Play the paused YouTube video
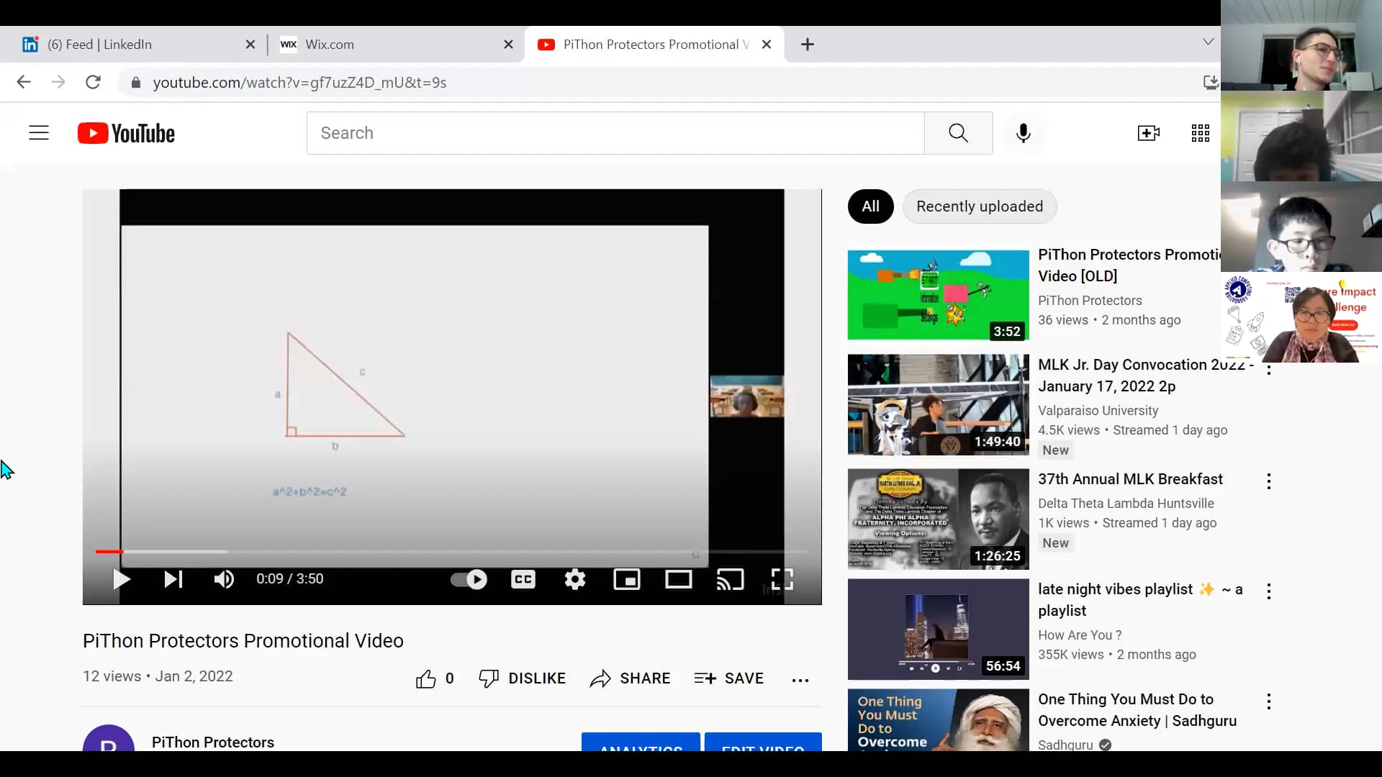The height and width of the screenshot is (777, 1382). click(122, 579)
